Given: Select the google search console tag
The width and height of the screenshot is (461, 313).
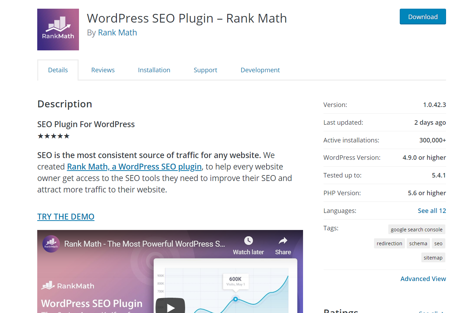Looking at the screenshot, I should pos(416,229).
